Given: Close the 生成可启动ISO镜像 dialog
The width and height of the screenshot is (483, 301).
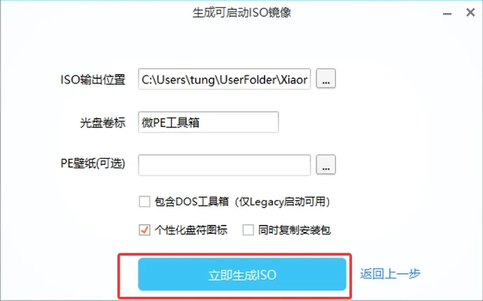Looking at the screenshot, I should click(x=470, y=13).
